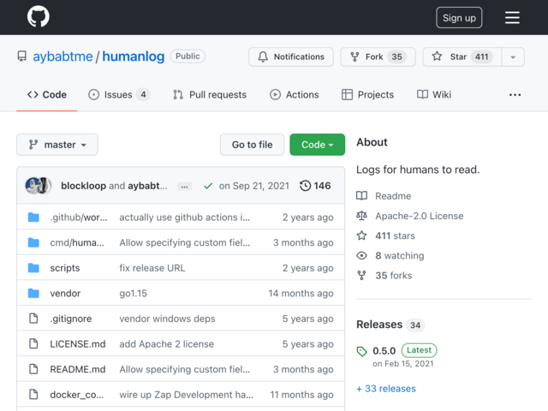This screenshot has width=548, height=411.
Task: Expand the commit message ellipsis
Action: (184, 187)
